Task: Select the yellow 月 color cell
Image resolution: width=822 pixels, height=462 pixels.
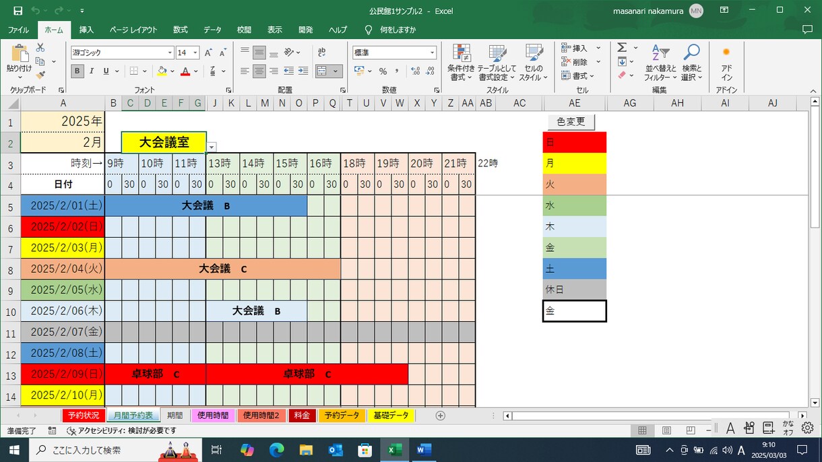Action: 574,163
